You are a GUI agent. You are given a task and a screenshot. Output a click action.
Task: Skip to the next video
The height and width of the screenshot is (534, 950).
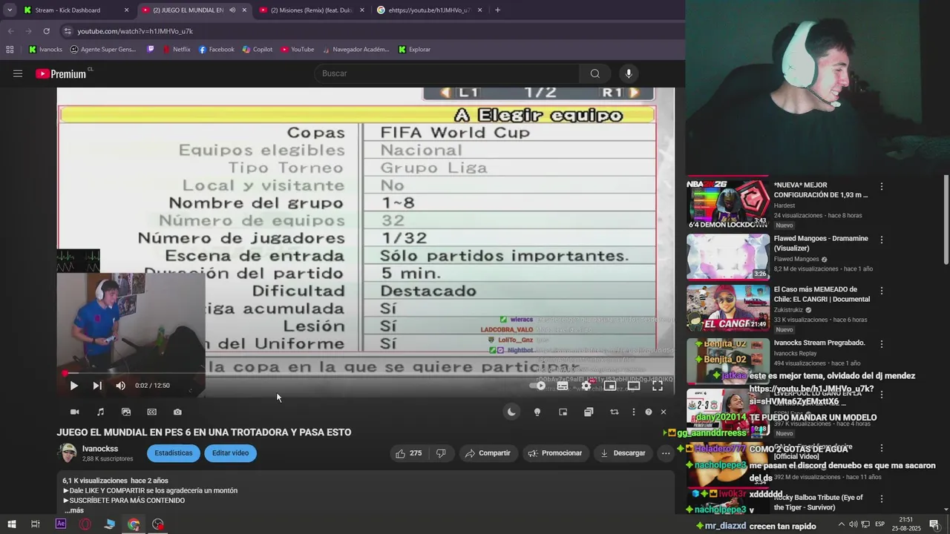click(97, 386)
